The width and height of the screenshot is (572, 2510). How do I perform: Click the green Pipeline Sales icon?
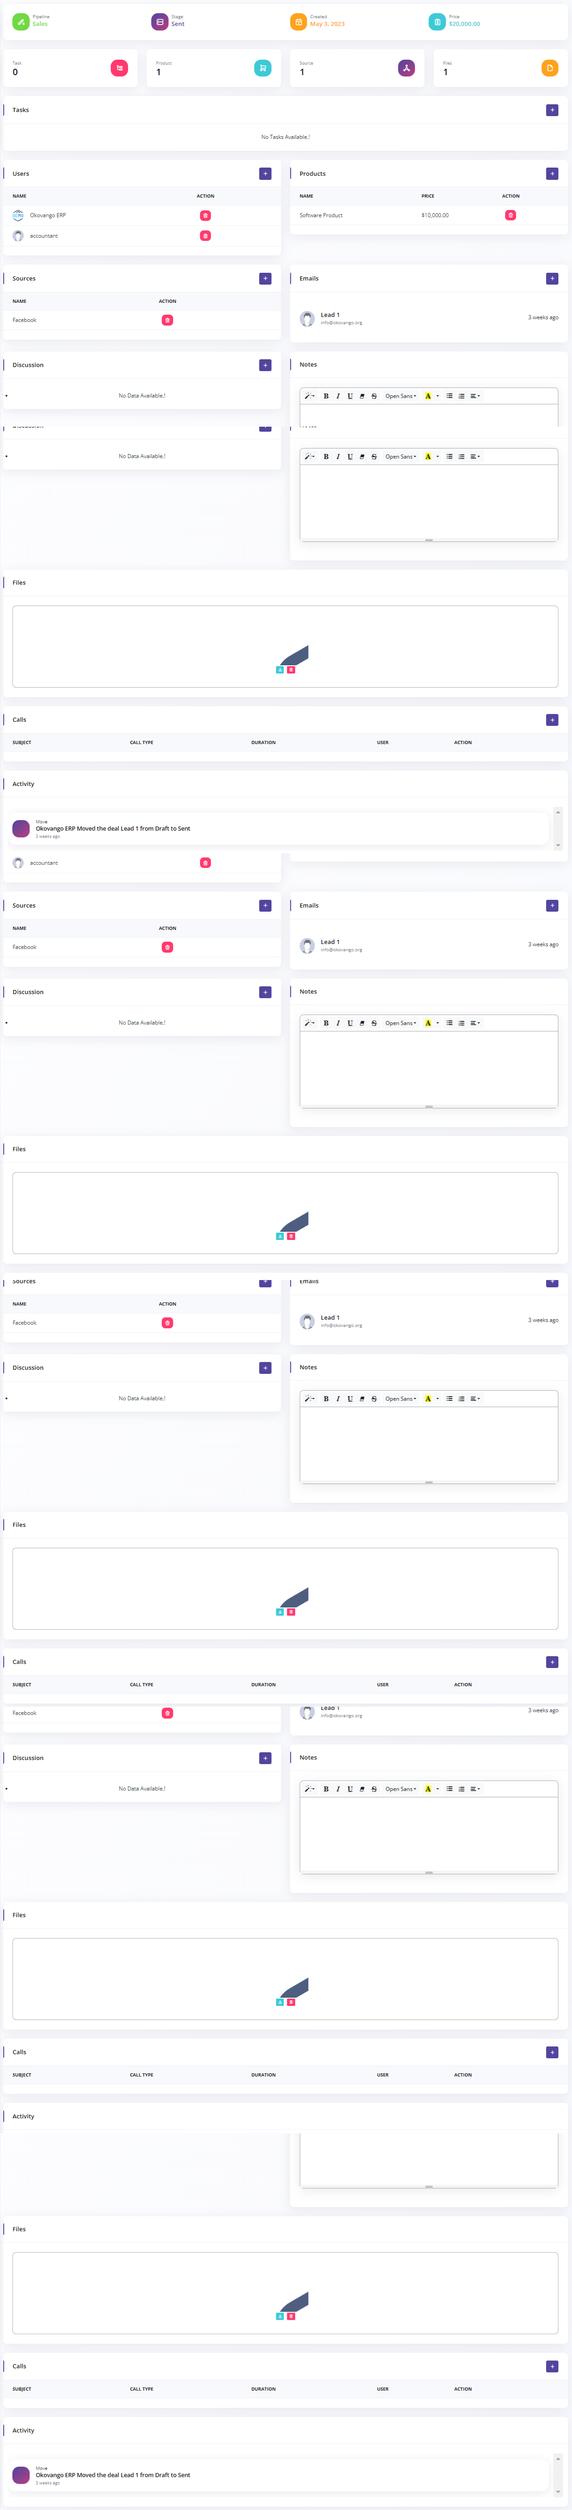pyautogui.click(x=20, y=21)
